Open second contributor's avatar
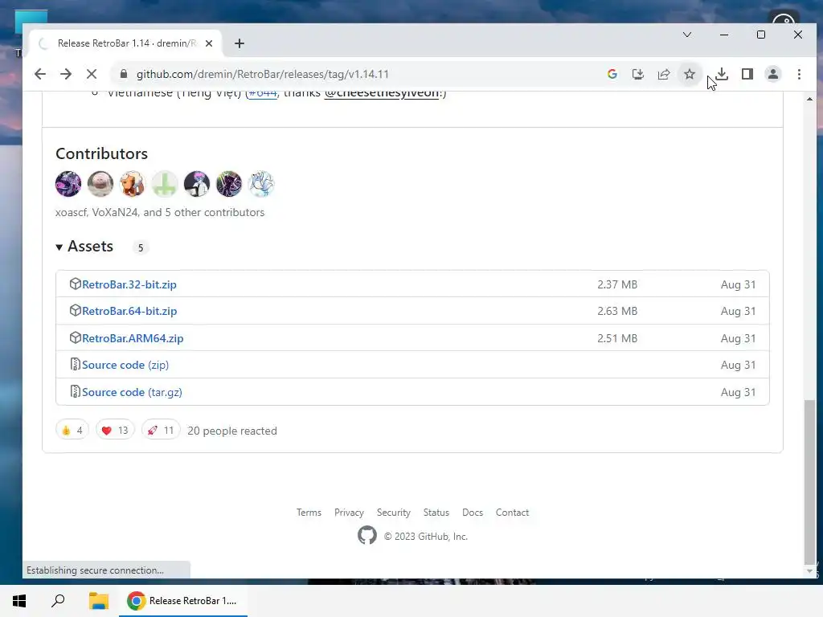This screenshot has height=617, width=823. tap(100, 184)
